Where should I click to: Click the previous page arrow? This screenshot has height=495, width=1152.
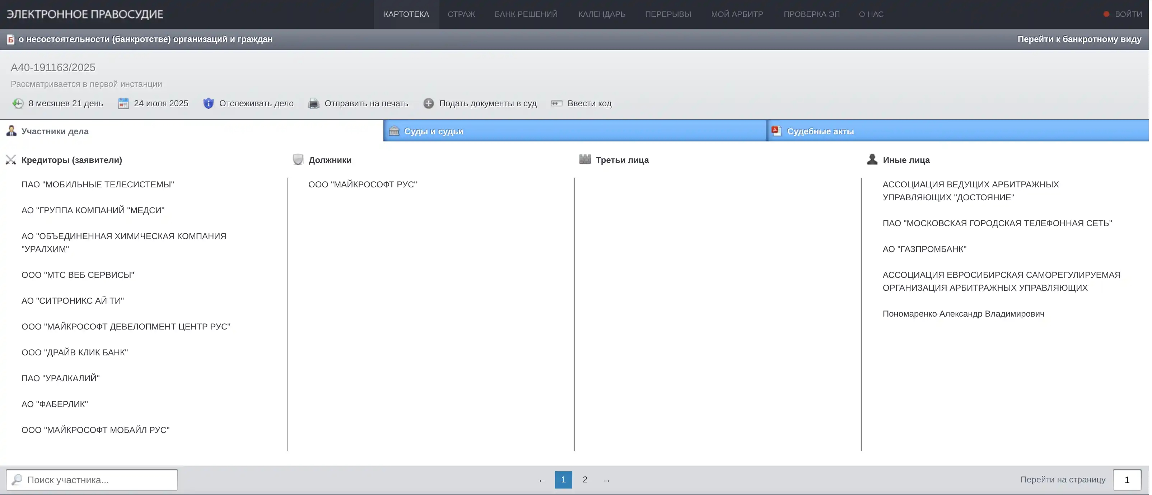542,480
